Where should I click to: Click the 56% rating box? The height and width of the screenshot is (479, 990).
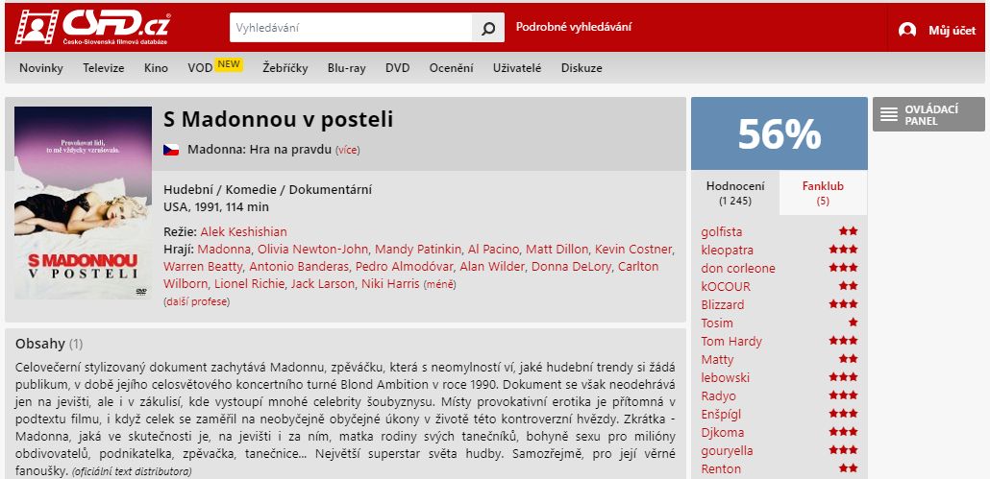click(780, 133)
